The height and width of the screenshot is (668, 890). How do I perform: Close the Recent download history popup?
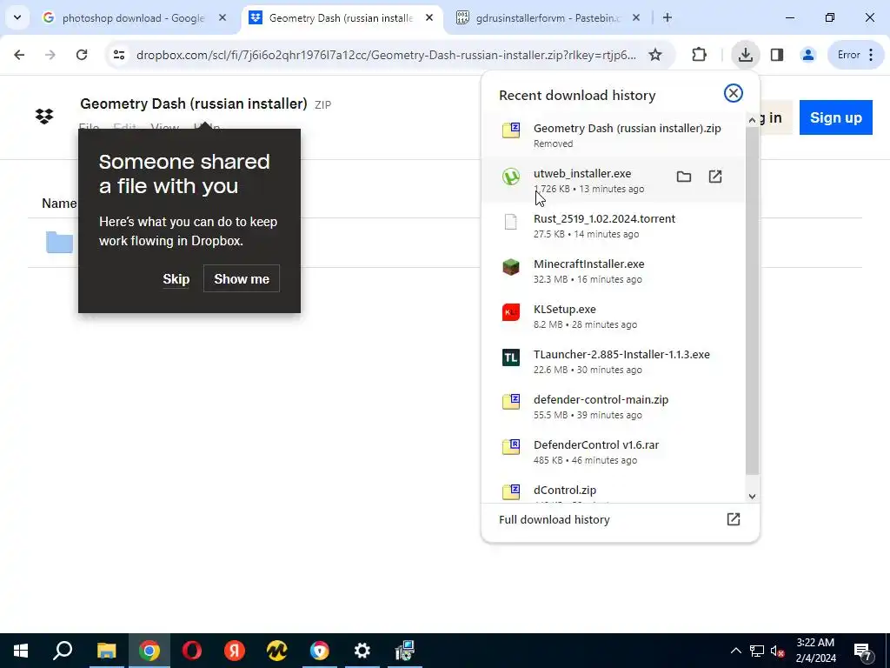click(x=734, y=93)
